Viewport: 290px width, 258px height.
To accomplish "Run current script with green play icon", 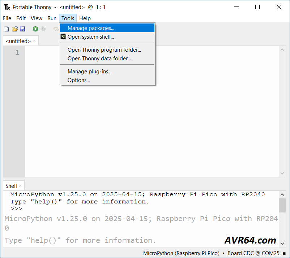I will pyautogui.click(x=35, y=29).
